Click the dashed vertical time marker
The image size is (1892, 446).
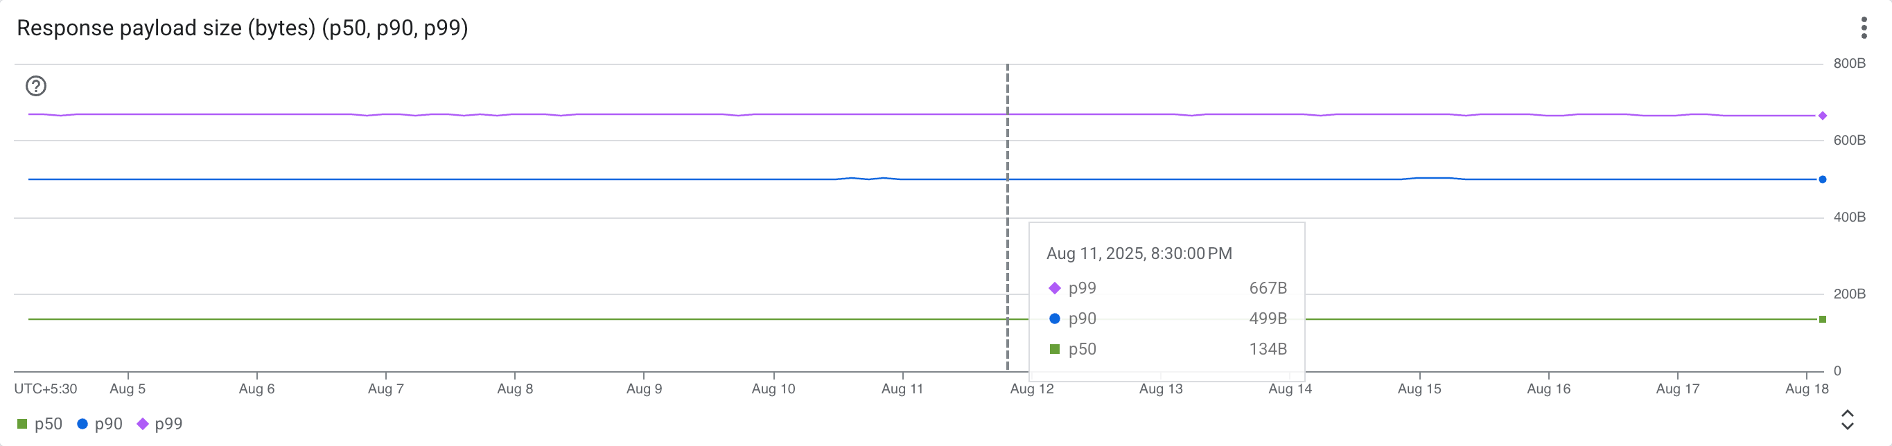1008,220
